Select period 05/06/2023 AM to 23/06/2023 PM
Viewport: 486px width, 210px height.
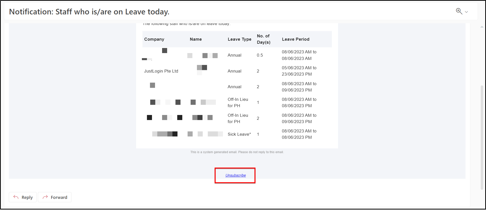(299, 71)
